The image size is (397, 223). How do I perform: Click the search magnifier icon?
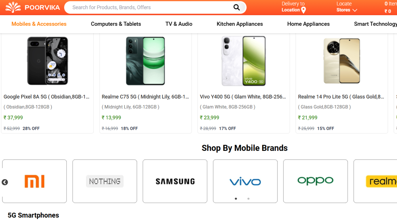(x=237, y=7)
